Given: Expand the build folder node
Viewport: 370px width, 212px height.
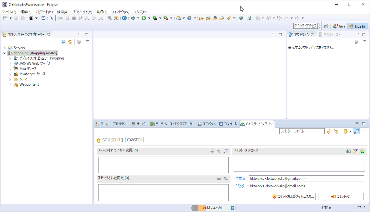Looking at the screenshot, I should (10, 79).
